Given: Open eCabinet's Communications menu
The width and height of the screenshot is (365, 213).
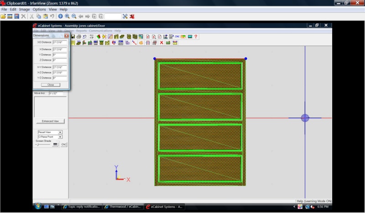Looking at the screenshot, I should [x=100, y=31].
